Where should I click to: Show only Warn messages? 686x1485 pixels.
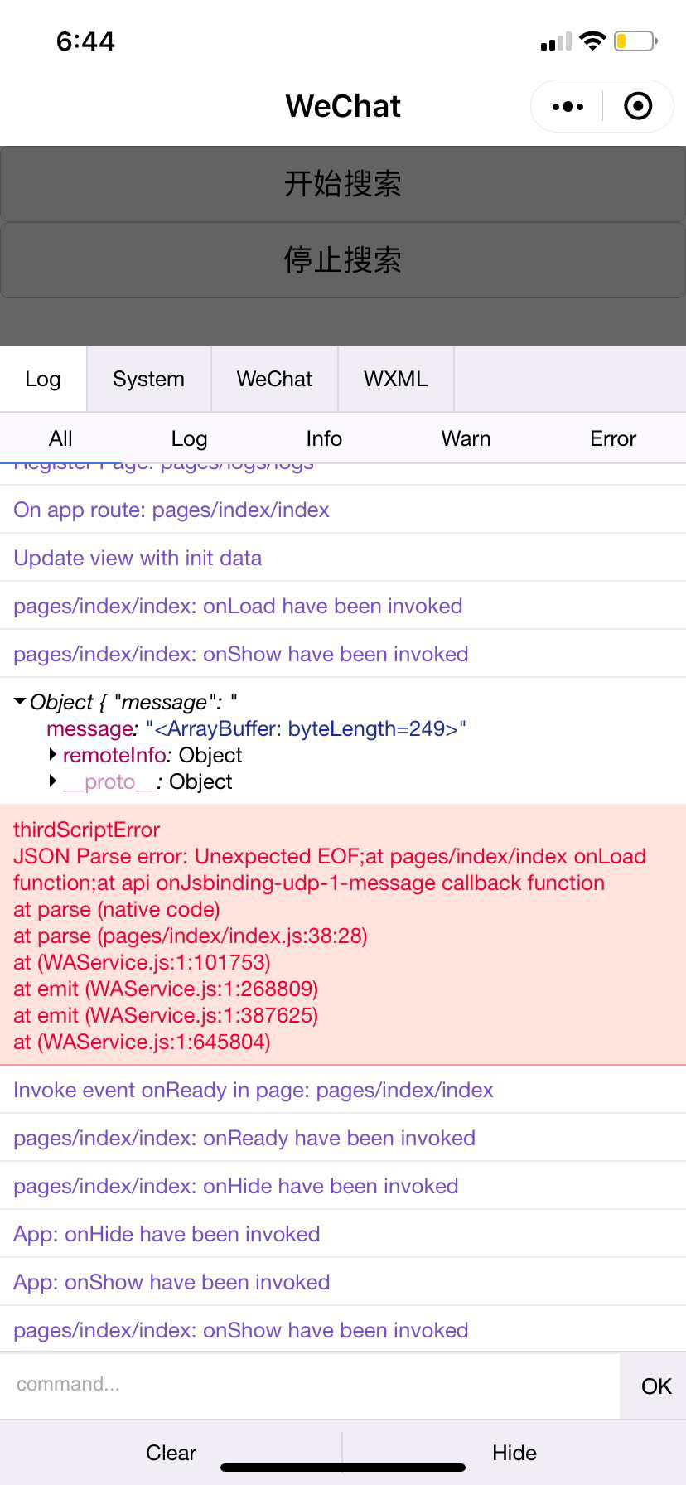[466, 438]
